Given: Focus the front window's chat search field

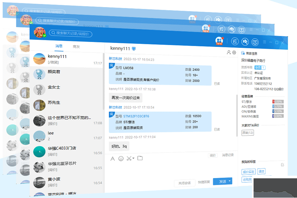Looking at the screenshot, I should [x=71, y=33].
